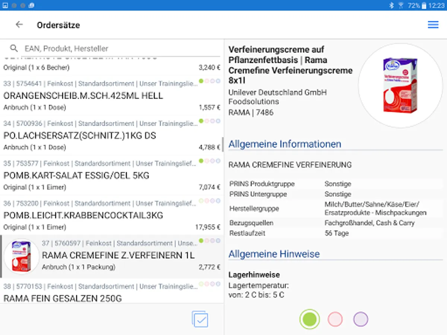Tap price 3,240 € of the 6 Becher item

(209, 67)
